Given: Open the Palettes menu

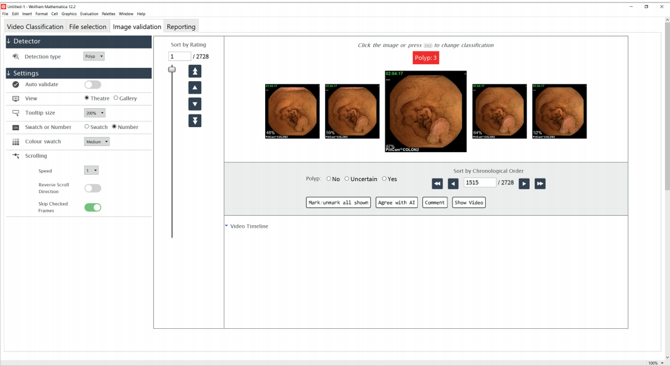Looking at the screenshot, I should (109, 14).
